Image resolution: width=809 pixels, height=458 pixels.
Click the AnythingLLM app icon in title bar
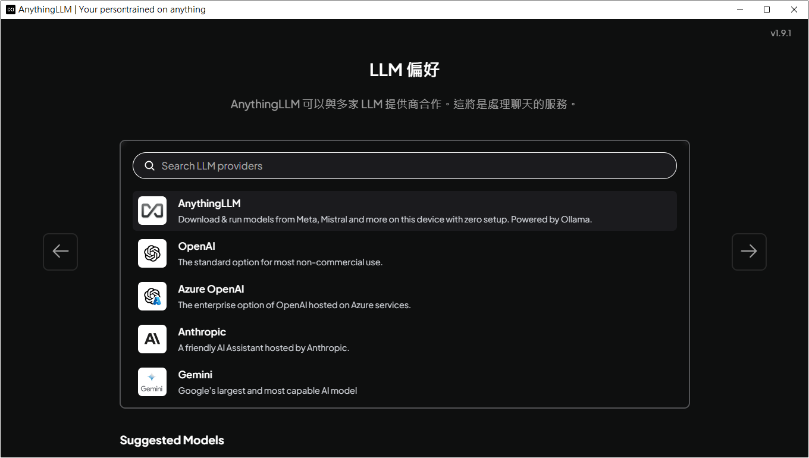[x=10, y=10]
